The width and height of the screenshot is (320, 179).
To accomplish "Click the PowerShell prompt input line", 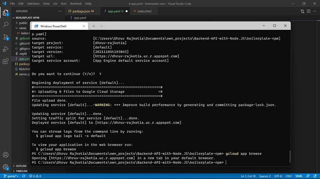I will pyautogui.click(x=129, y=163).
